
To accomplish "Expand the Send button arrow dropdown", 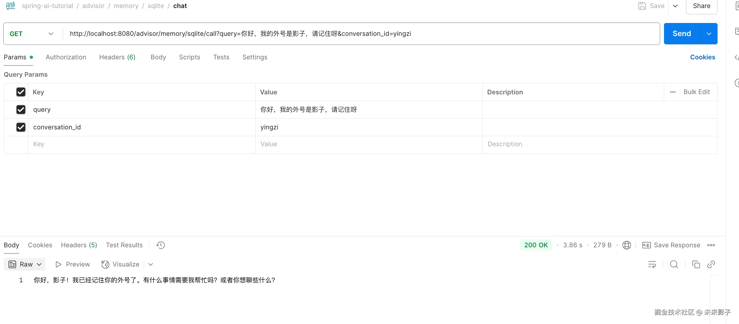I will point(709,34).
